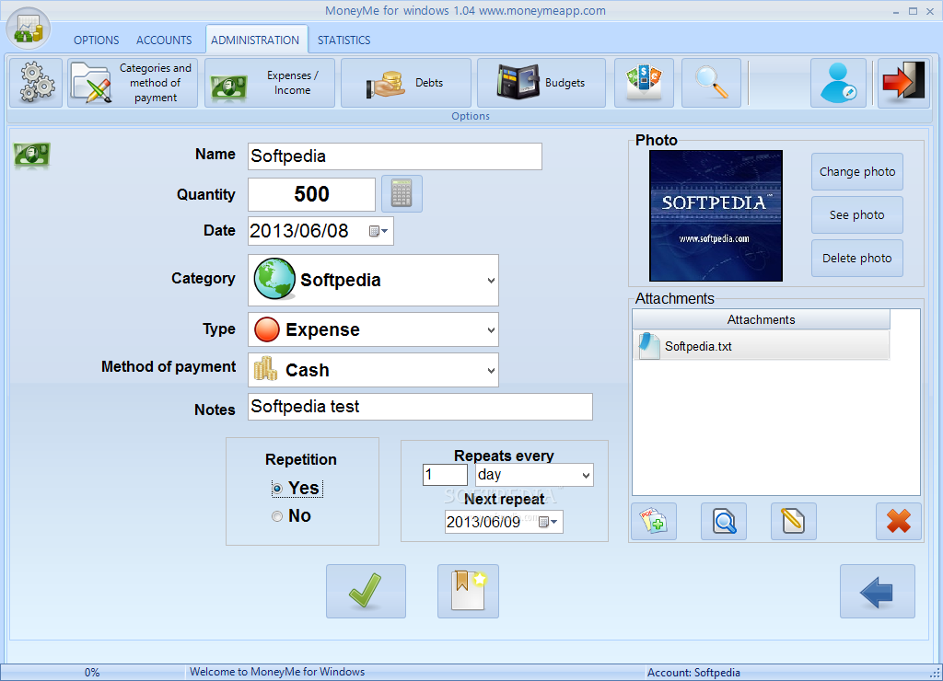Viewport: 943px width, 681px height.
Task: Click the Date field value 2013/06/08
Action: click(x=299, y=231)
